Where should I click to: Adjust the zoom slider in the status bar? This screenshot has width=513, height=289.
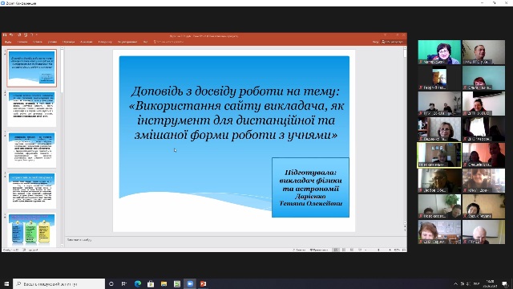coord(378,250)
